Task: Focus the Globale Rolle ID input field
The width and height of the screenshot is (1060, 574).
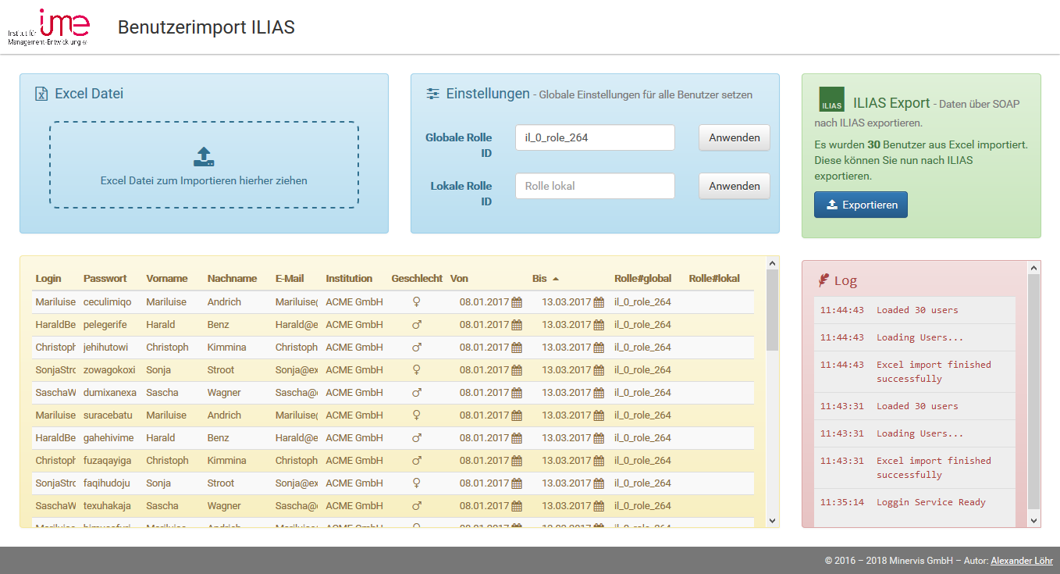Action: click(595, 137)
